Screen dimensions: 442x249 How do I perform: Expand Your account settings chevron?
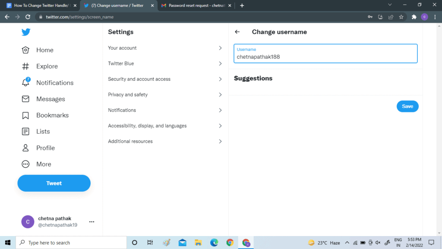[220, 48]
